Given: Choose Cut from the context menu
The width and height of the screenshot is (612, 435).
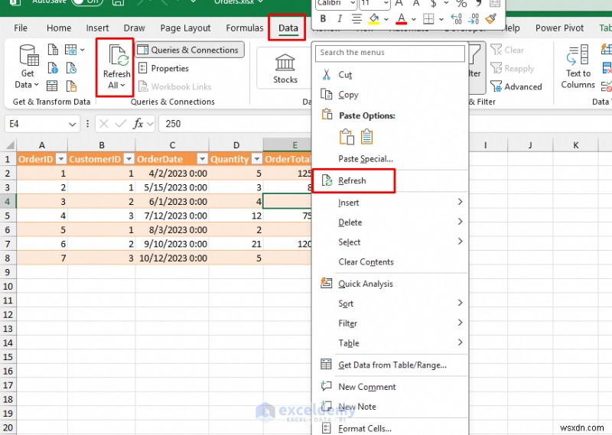Looking at the screenshot, I should click(x=390, y=74).
